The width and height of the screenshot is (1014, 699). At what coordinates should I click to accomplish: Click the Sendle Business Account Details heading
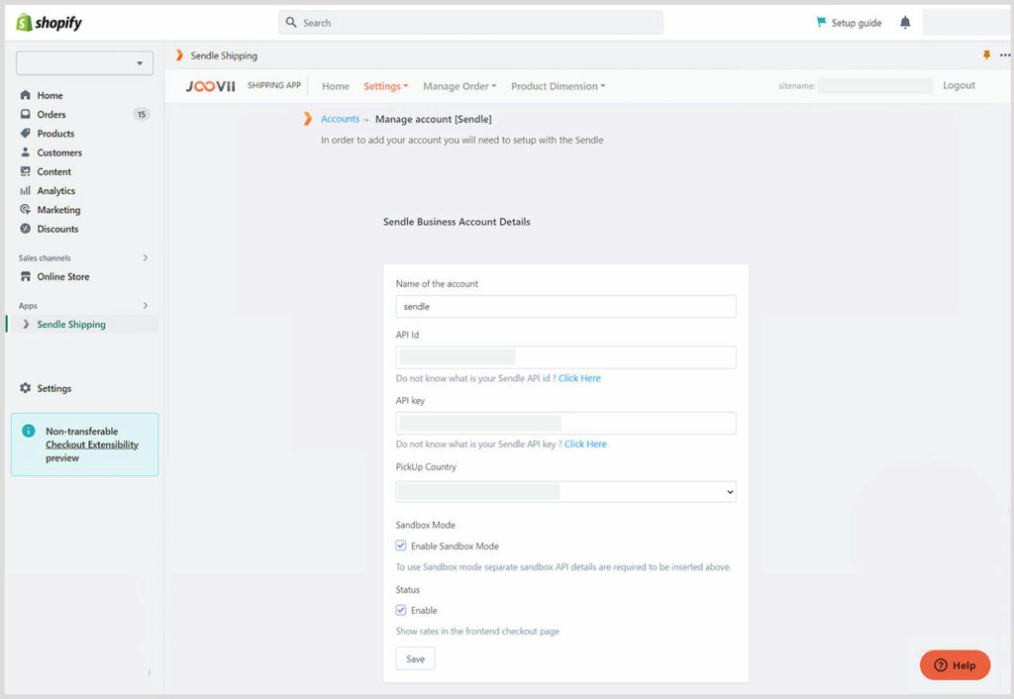click(456, 222)
